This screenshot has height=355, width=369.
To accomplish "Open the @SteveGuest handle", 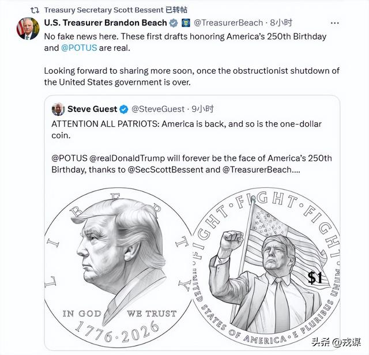I will 157,109.
